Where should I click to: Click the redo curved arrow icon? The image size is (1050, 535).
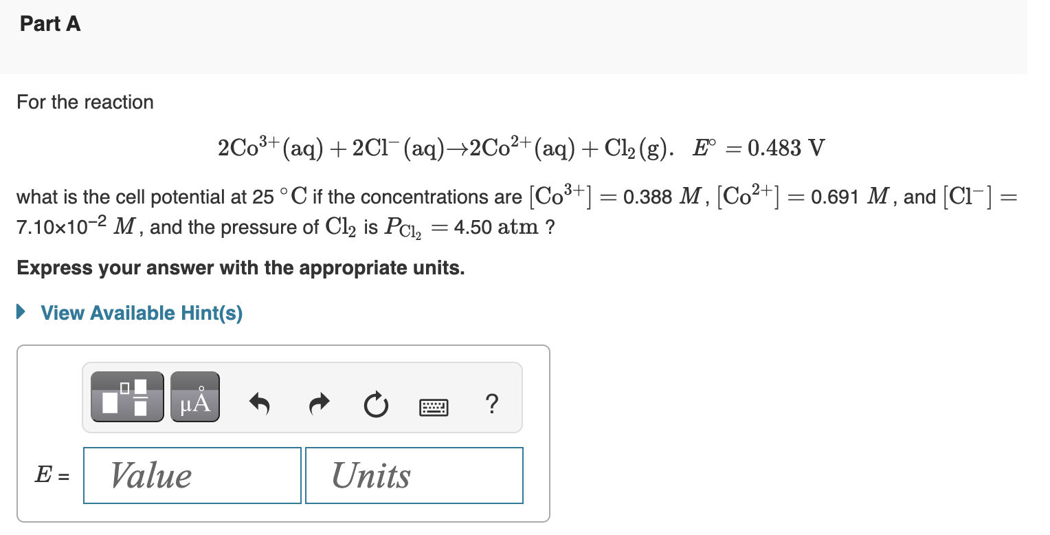[318, 405]
